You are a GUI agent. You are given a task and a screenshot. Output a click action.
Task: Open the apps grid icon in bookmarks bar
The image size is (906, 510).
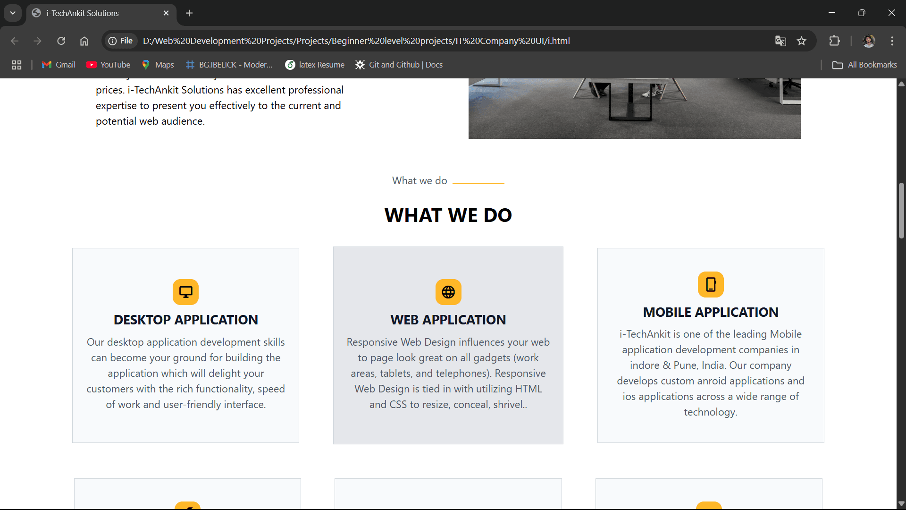[17, 65]
